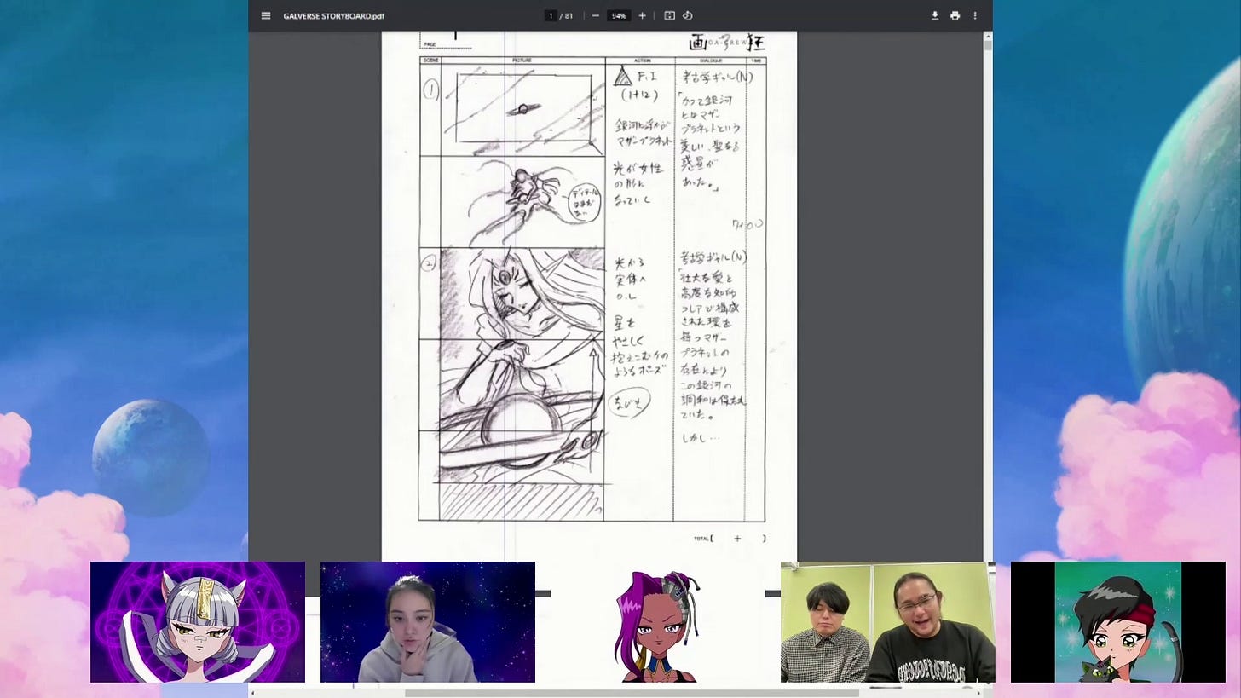Screen dimensions: 1241x698
Task: Download the PDF file
Action: (x=935, y=15)
